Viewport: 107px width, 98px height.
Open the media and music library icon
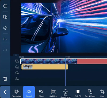coord(5,17)
